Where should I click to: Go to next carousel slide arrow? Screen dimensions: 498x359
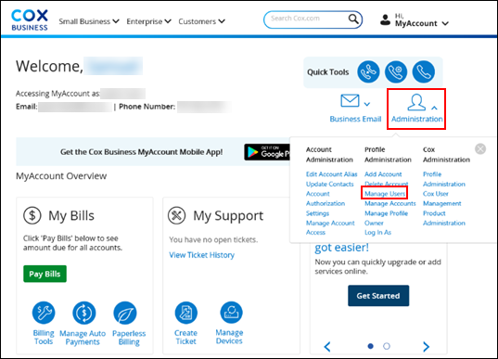427,347
